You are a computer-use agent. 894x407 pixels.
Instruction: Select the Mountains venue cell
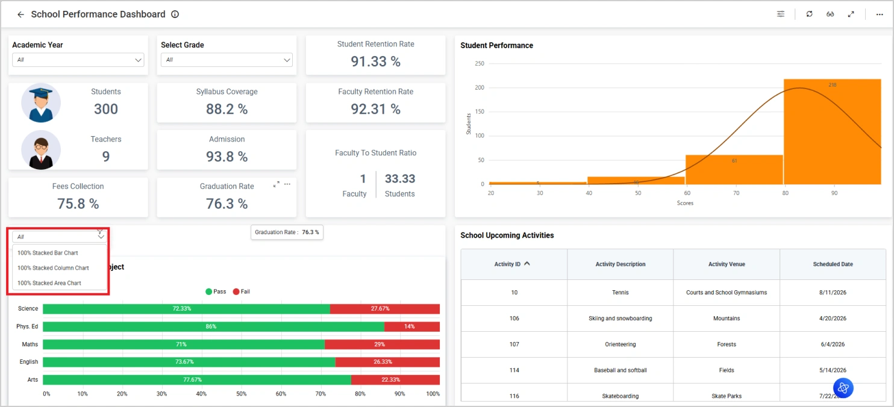727,318
